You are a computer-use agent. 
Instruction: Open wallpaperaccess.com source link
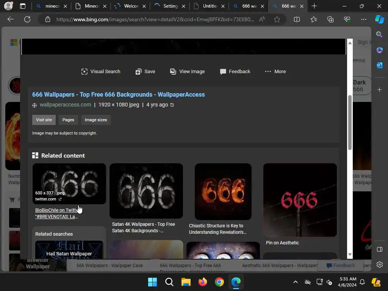[x=65, y=105]
